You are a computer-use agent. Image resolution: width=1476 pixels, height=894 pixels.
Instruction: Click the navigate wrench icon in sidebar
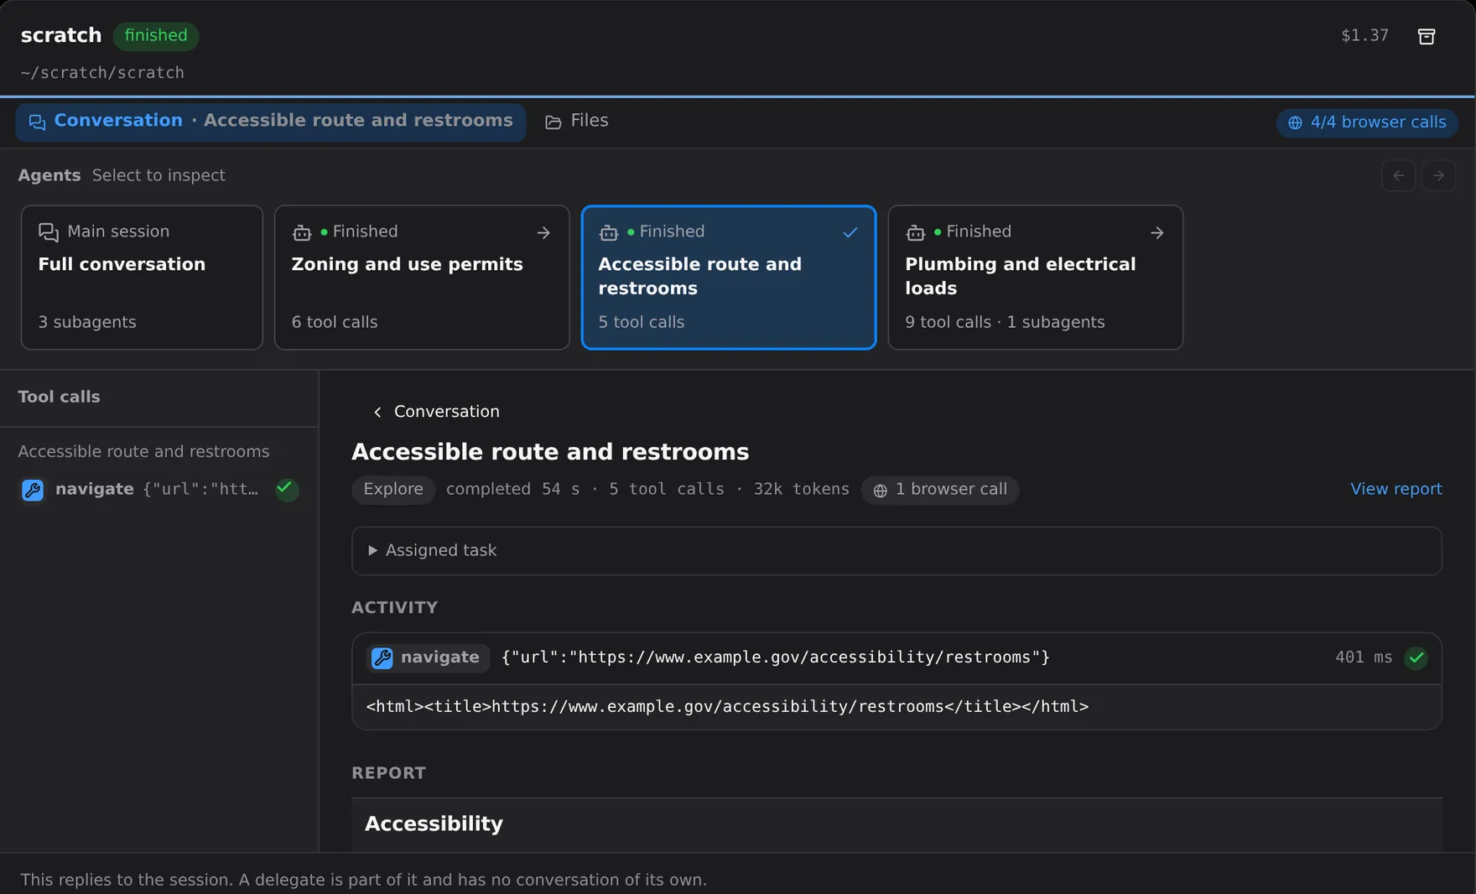point(33,490)
